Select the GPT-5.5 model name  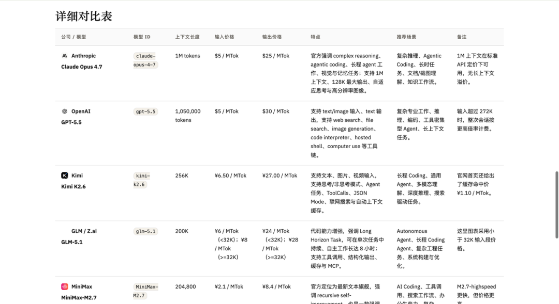click(x=71, y=122)
